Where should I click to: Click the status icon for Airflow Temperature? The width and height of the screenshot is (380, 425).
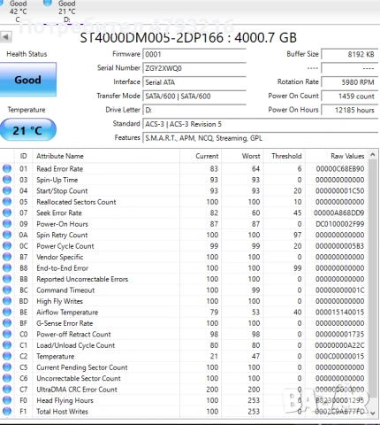(7, 312)
